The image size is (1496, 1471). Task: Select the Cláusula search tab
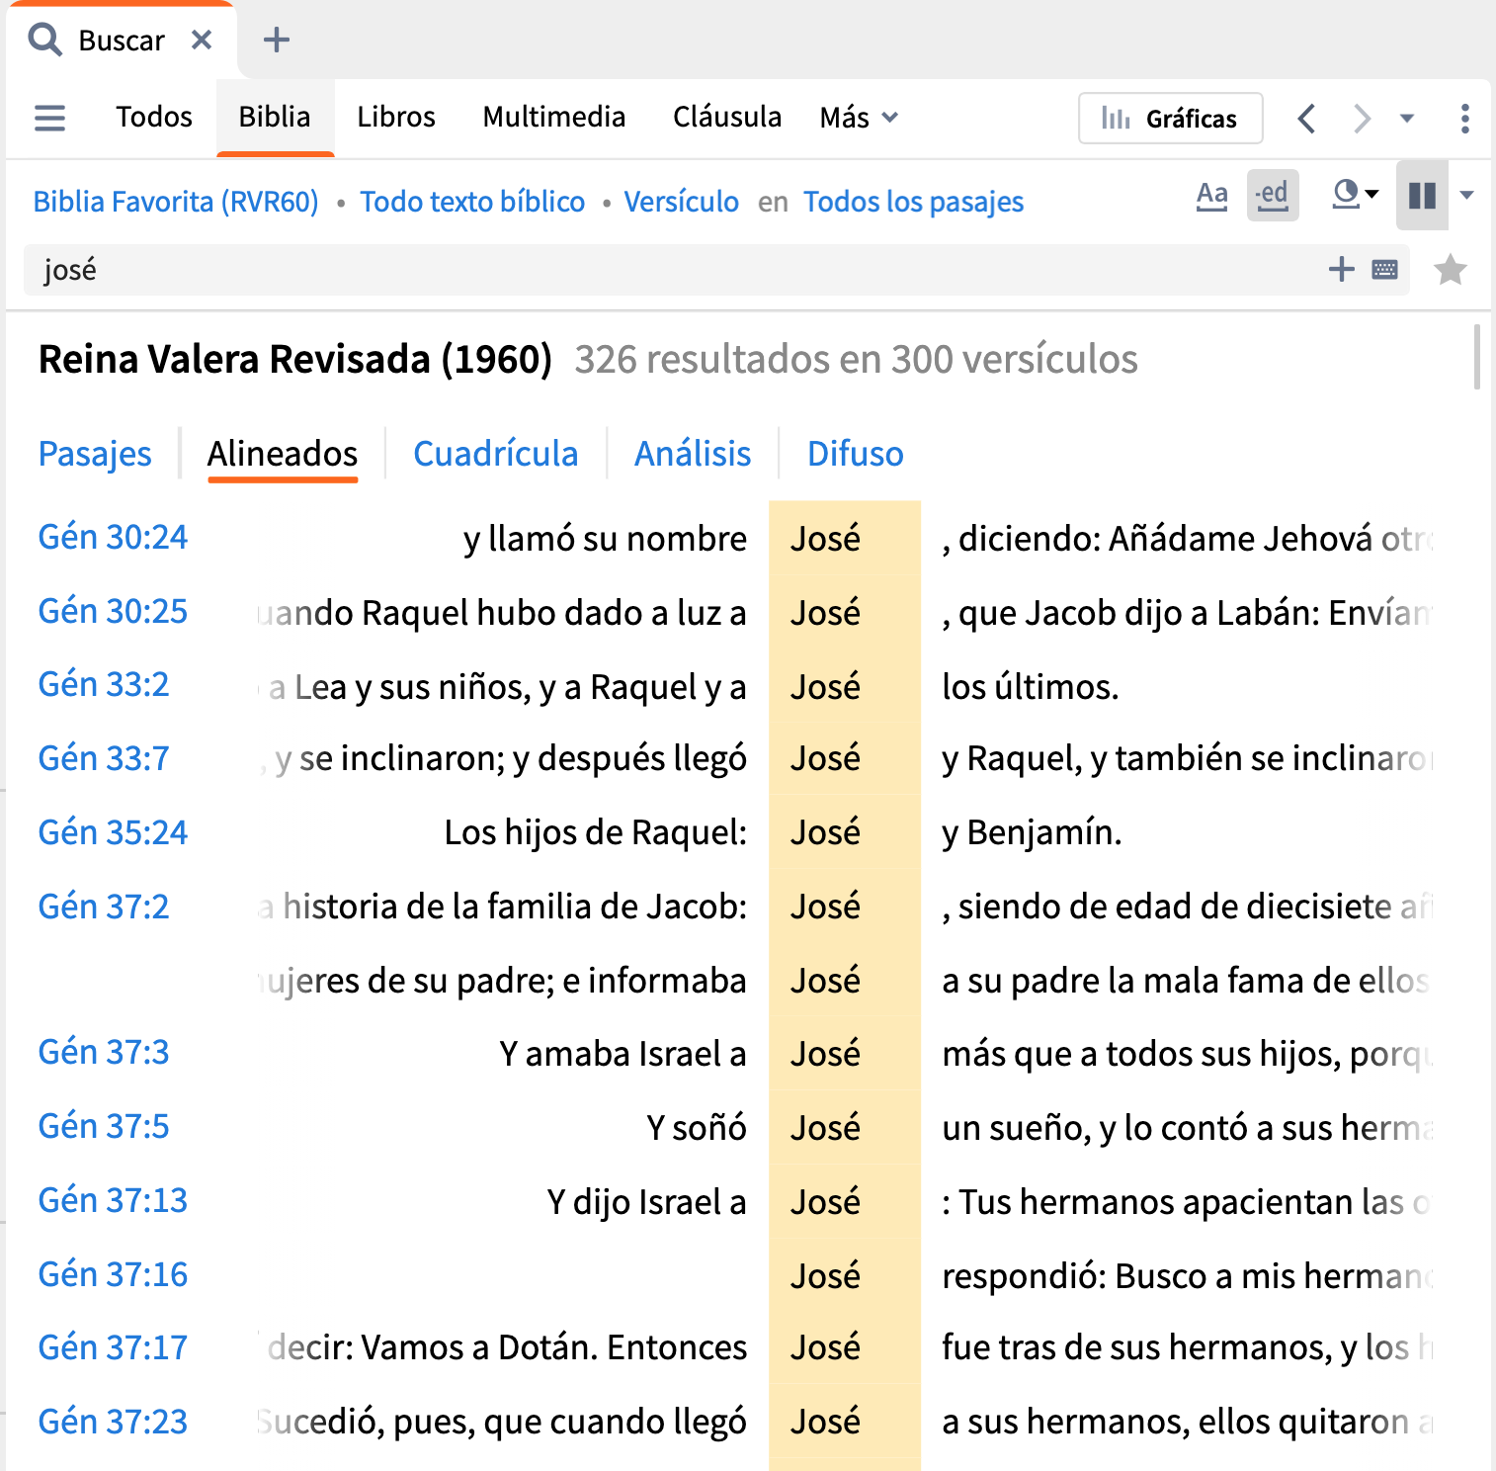click(x=727, y=117)
